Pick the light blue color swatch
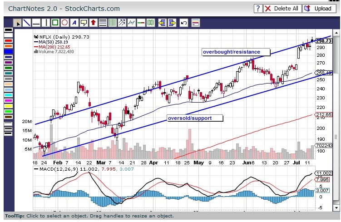This screenshot has width=341, height=222. 9,89
